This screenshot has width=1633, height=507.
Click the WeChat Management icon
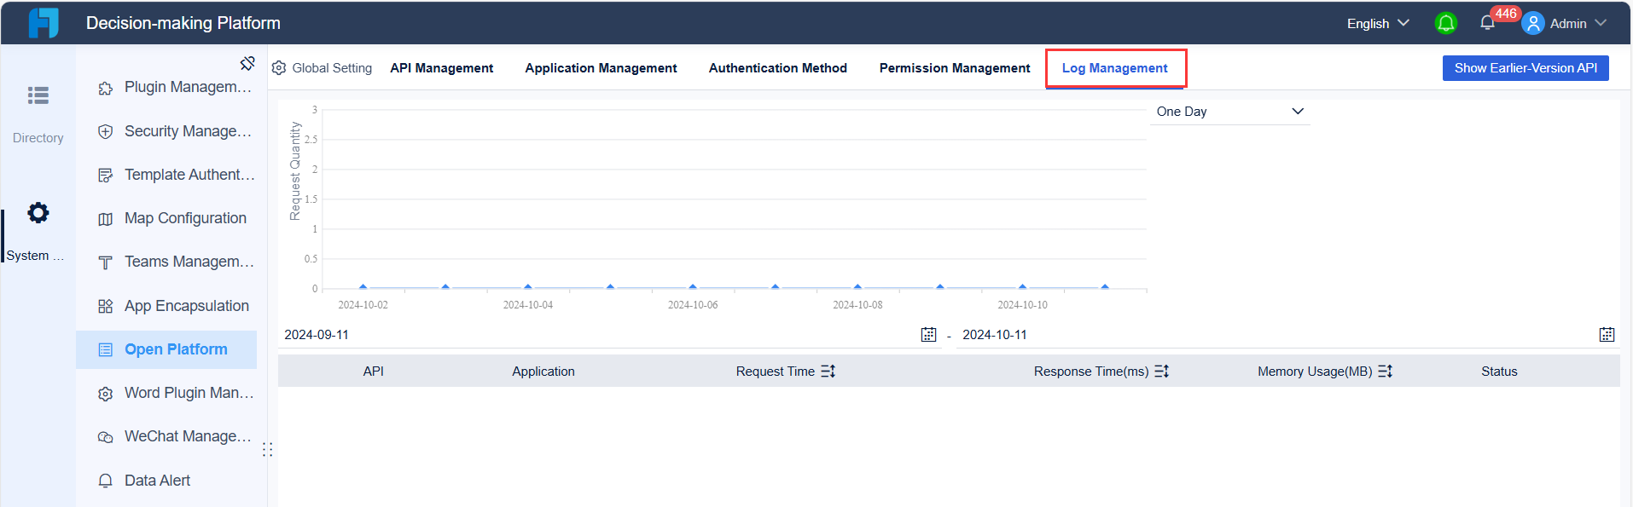tap(106, 437)
